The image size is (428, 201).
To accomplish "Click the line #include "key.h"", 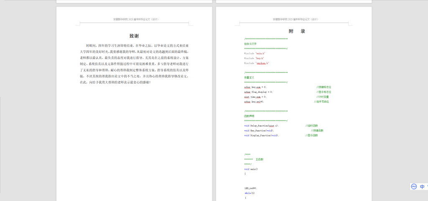I will click(254, 58).
